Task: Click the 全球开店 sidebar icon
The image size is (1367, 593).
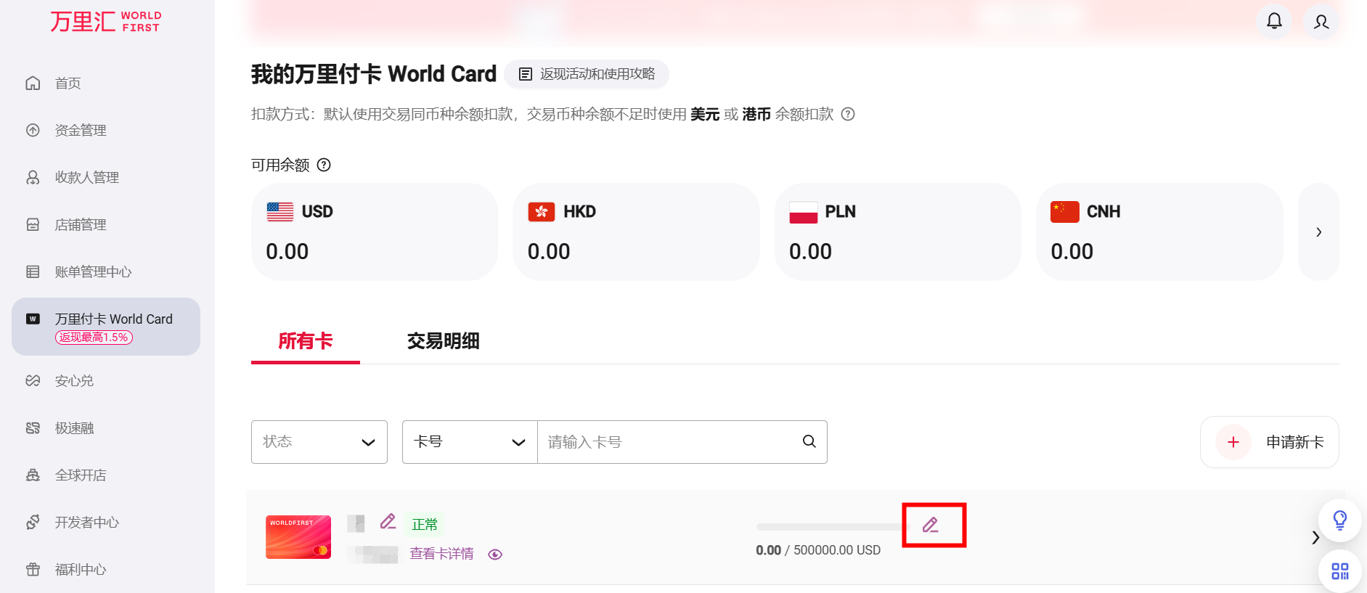Action: click(33, 475)
